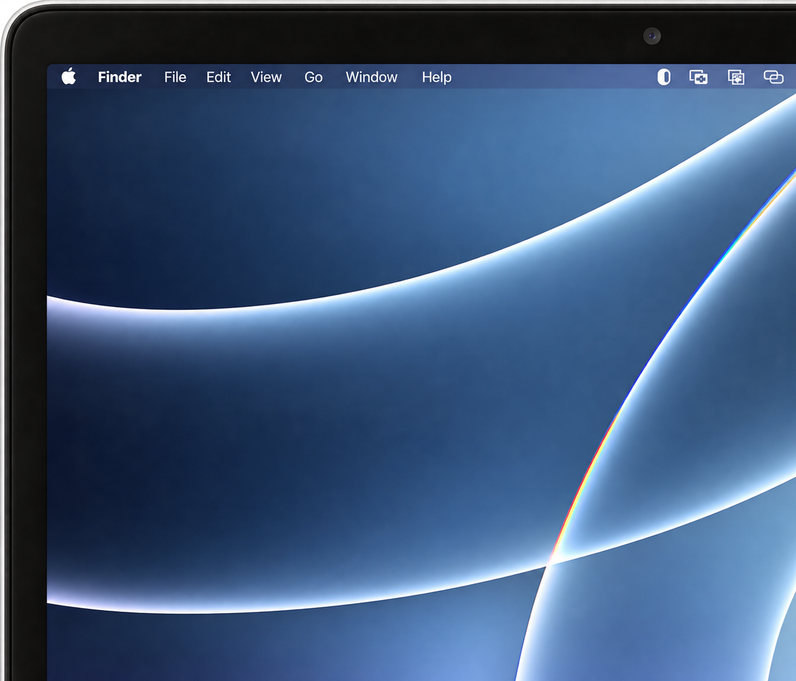Open the Edit menu
The width and height of the screenshot is (796, 681).
coord(219,77)
